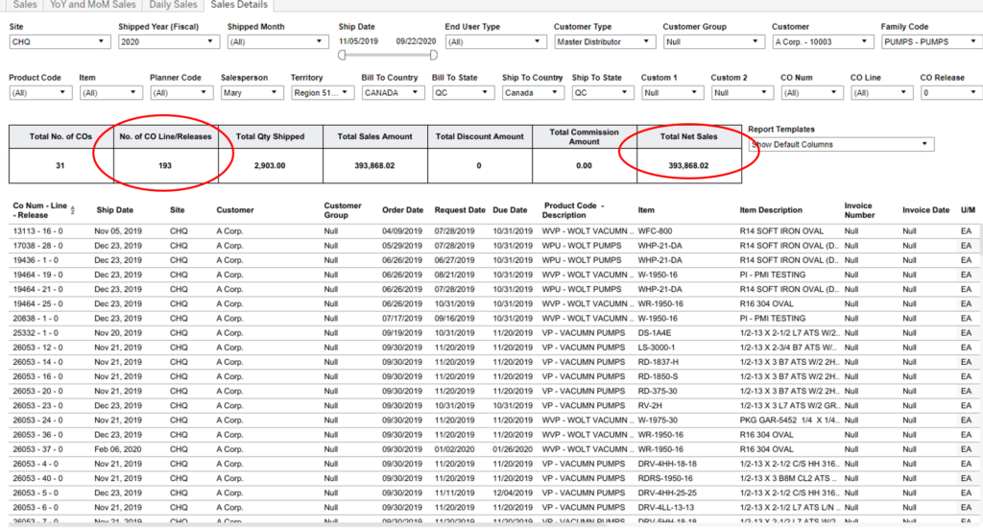Select row 25332 - 1 - 0
Screen dimensions: 983x529
tap(495, 333)
